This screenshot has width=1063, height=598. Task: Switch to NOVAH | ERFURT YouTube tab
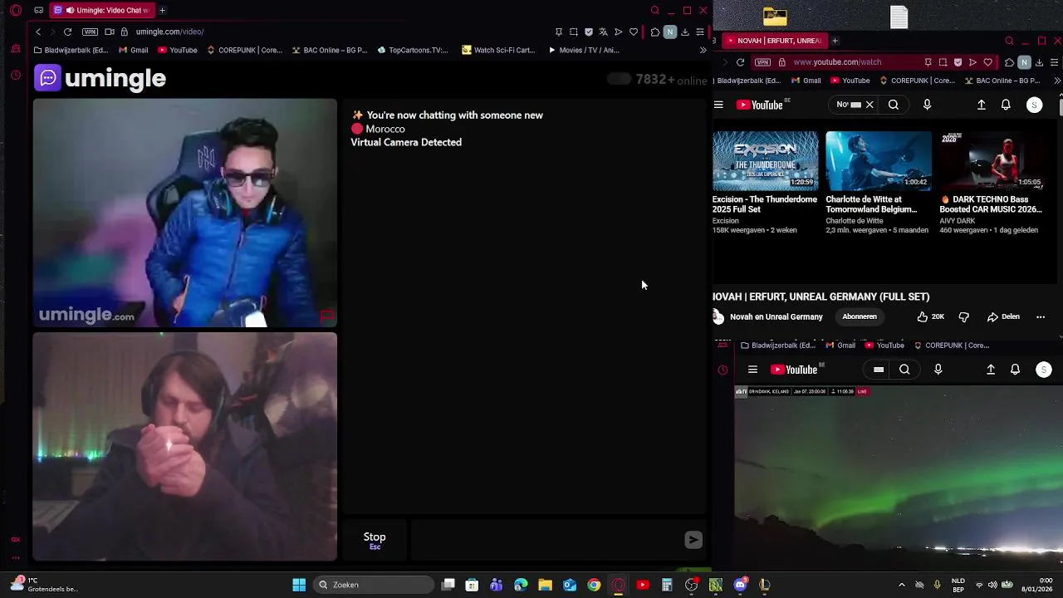pos(774,40)
